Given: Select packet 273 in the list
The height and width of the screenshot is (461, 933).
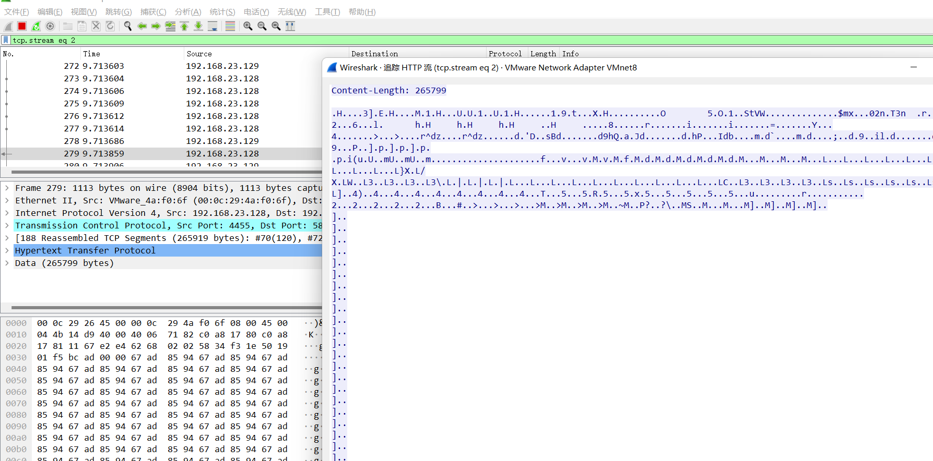Looking at the screenshot, I should coord(162,78).
